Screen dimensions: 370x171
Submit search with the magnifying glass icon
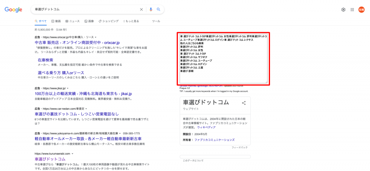(159, 9)
